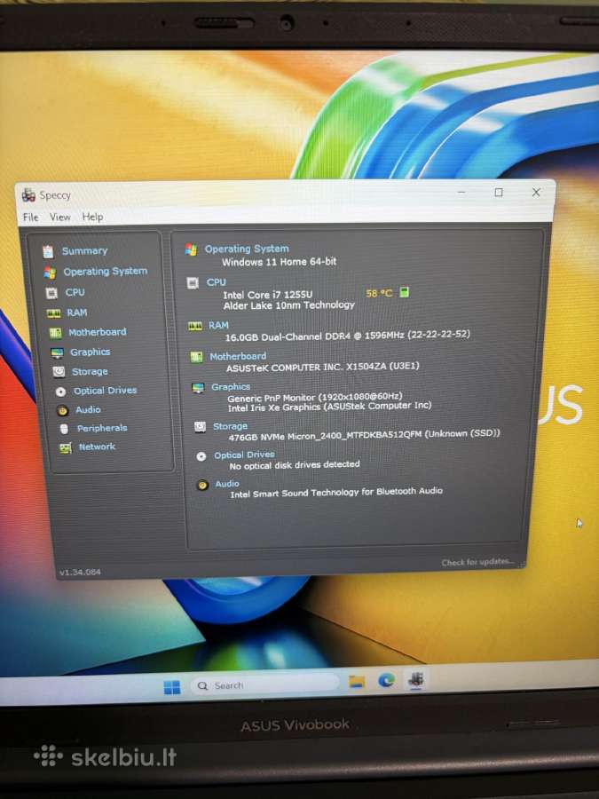Click the 'Windows 11 Home 64-bit' text
The height and width of the screenshot is (799, 599).
coord(280,262)
